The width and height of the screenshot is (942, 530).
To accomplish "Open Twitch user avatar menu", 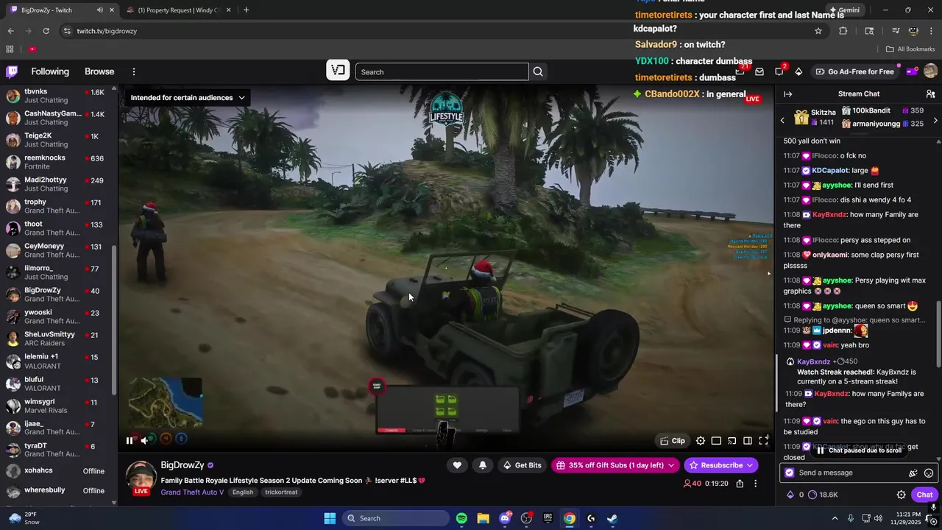I will click(930, 71).
